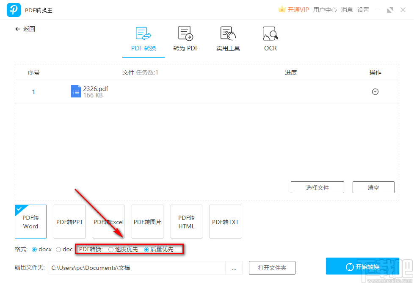This screenshot has width=414, height=283.
Task: Remove 2326.pdf using the minus icon
Action: pos(375,92)
